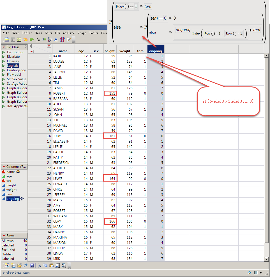Click the data table icon in top toolbar

point(7,39)
